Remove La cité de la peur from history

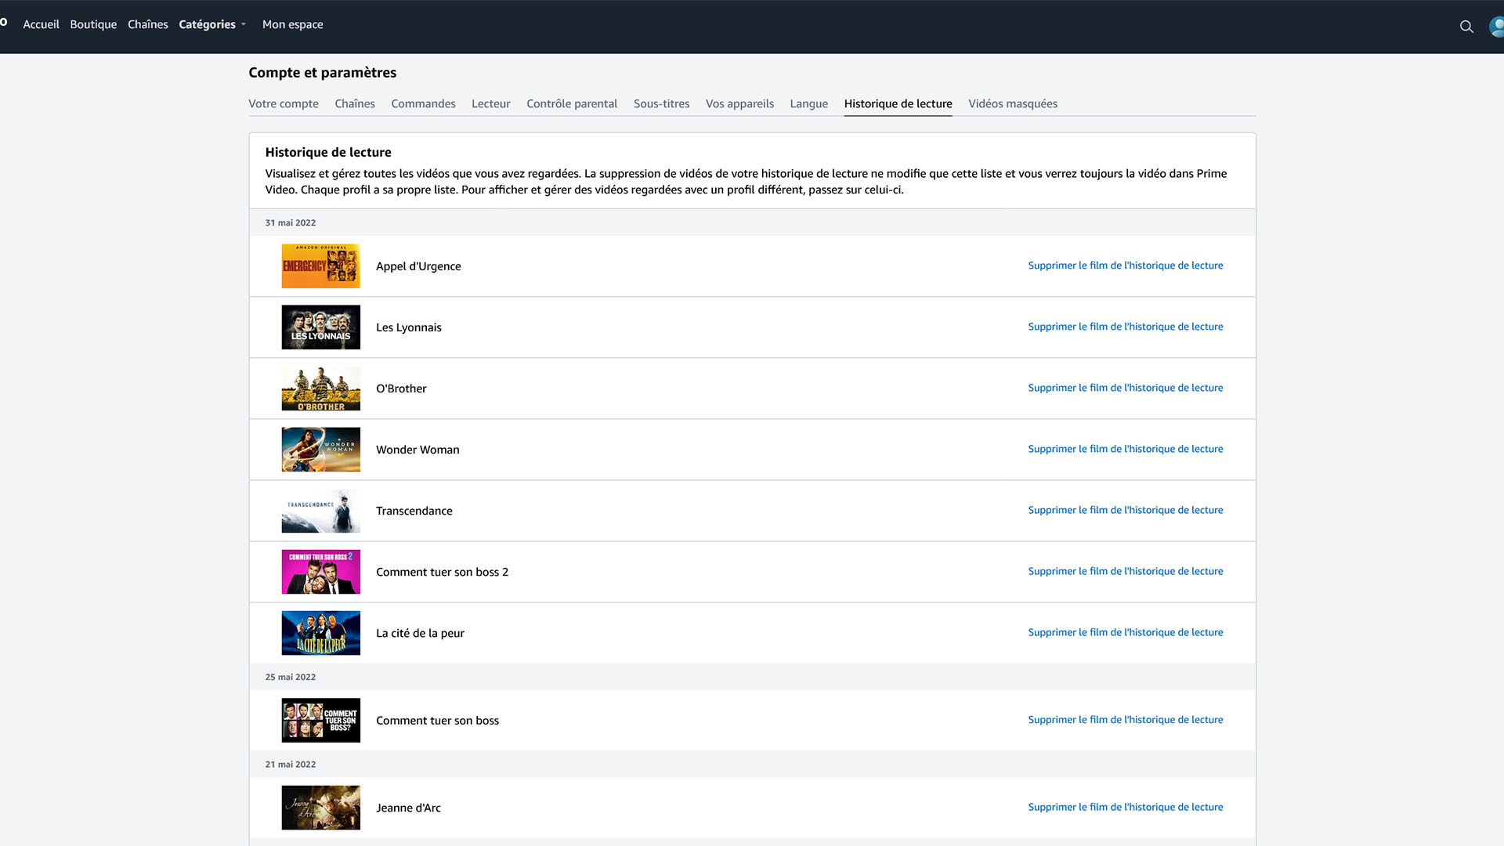click(x=1126, y=632)
